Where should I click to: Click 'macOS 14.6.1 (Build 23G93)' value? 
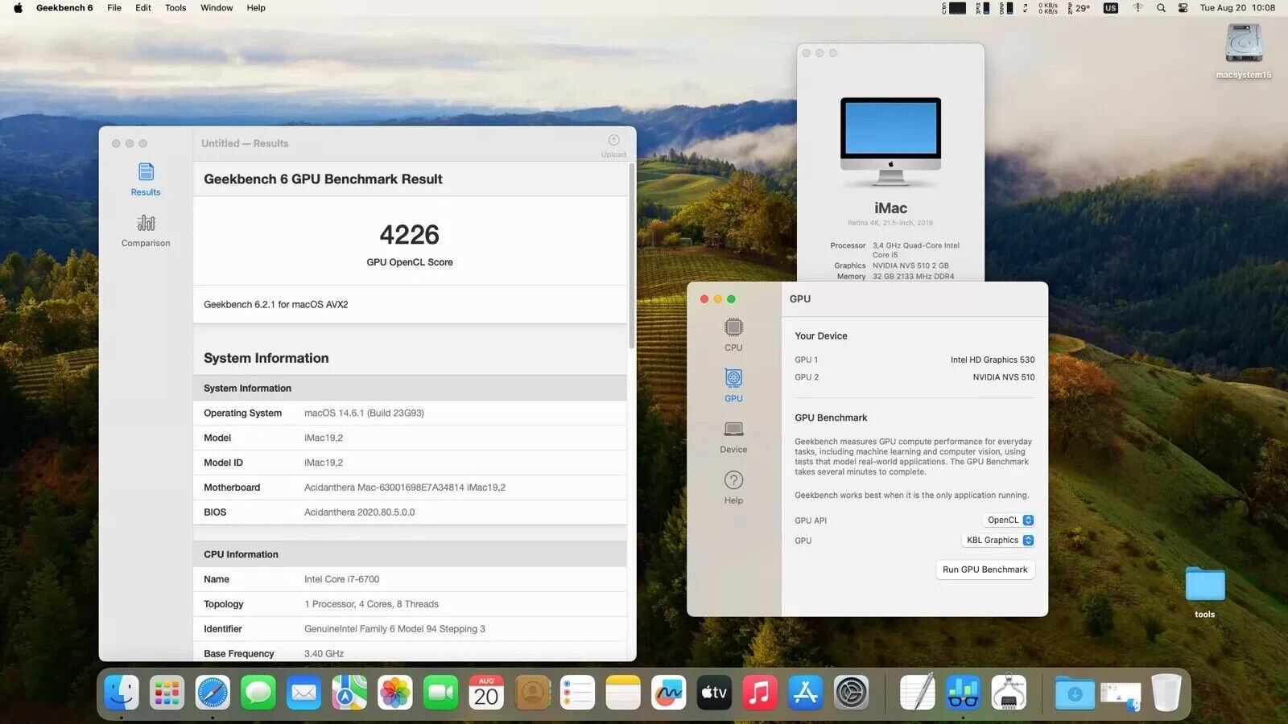click(x=364, y=413)
